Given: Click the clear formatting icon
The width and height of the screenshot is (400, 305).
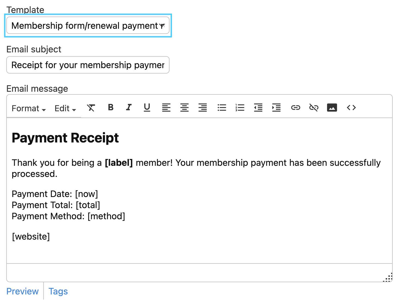Looking at the screenshot, I should click(x=91, y=108).
